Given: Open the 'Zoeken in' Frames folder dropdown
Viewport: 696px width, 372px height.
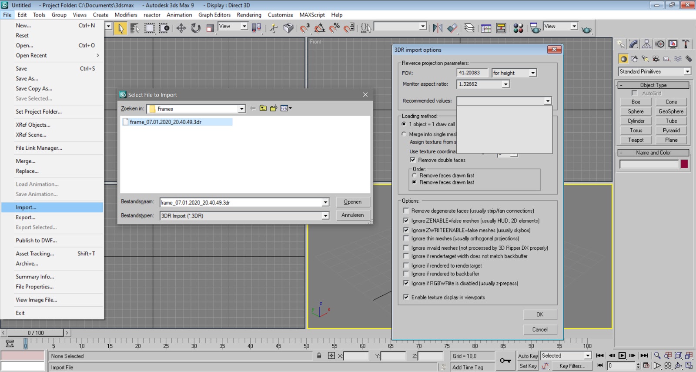Looking at the screenshot, I should [x=242, y=109].
